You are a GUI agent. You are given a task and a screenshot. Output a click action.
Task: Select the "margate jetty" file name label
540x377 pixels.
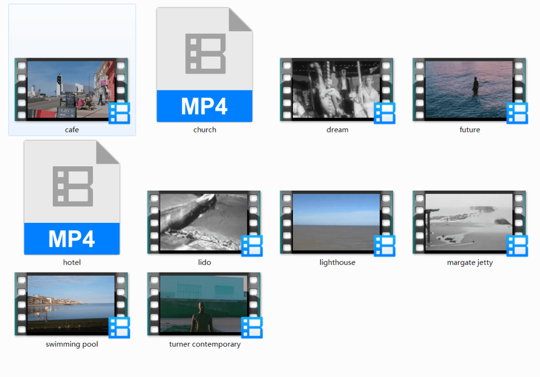(x=470, y=262)
